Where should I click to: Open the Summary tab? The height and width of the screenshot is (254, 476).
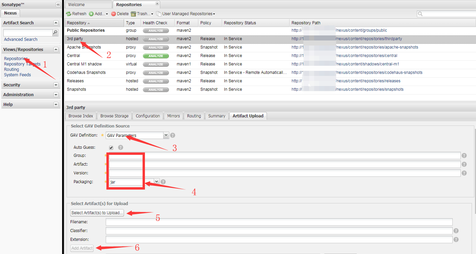pyautogui.click(x=217, y=116)
